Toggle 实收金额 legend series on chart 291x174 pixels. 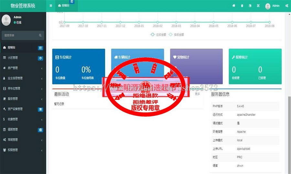(x=176, y=34)
